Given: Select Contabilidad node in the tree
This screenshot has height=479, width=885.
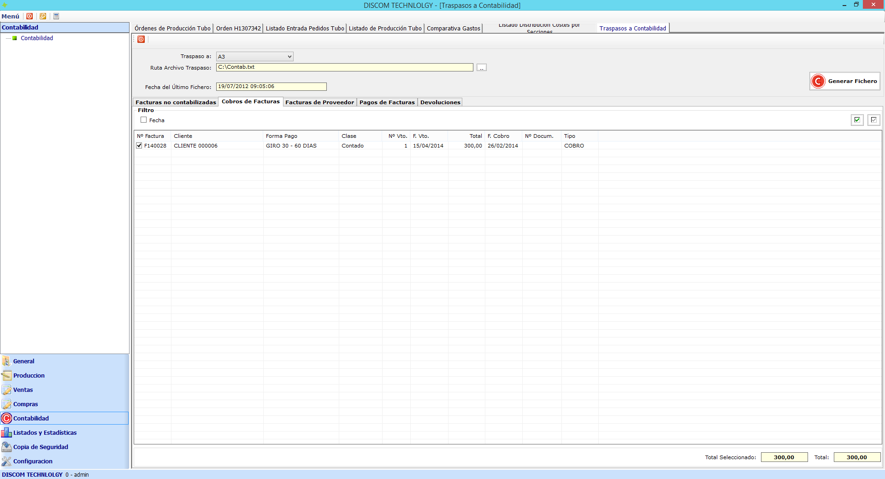Looking at the screenshot, I should [x=37, y=38].
